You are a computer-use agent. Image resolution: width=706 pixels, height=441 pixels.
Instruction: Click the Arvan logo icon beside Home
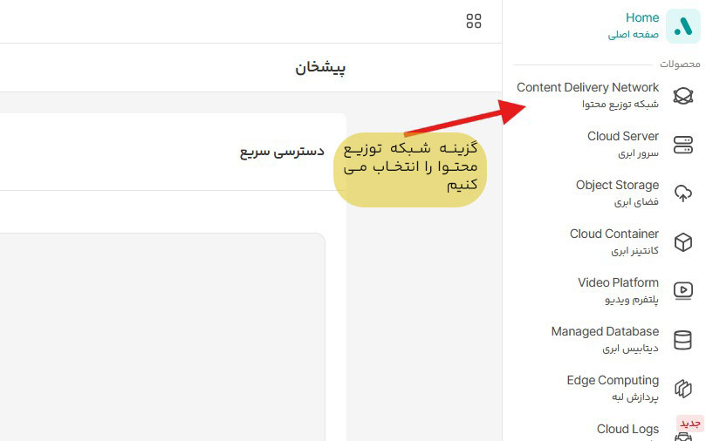683,26
